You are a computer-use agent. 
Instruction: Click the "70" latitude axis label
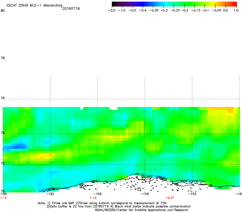(3, 191)
